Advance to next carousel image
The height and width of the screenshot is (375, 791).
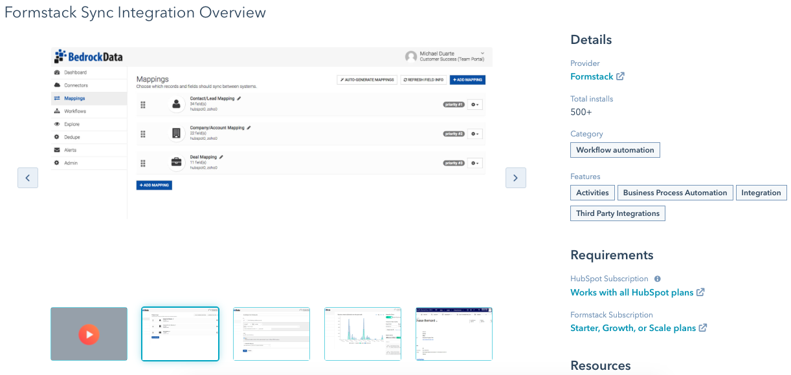point(516,178)
